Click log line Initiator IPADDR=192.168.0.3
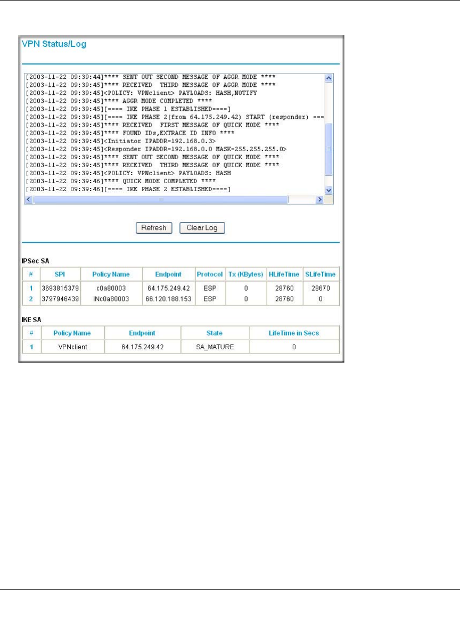Image resolution: width=460 pixels, height=623 pixels. pos(121,141)
